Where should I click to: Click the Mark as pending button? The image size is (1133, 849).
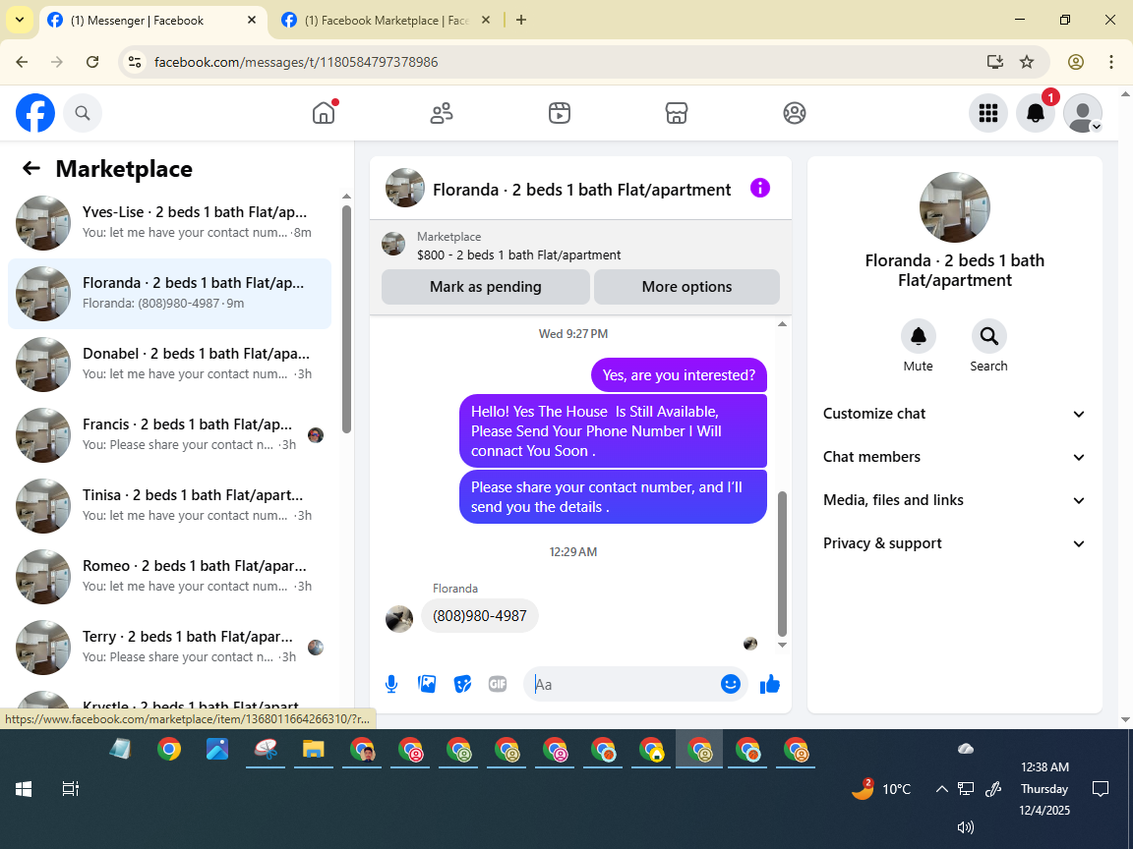pyautogui.click(x=486, y=287)
